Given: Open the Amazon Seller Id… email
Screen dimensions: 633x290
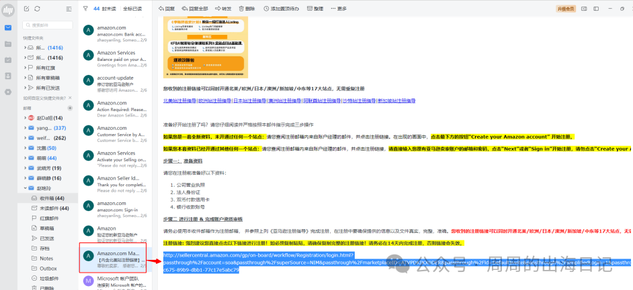Looking at the screenshot, I should coord(115,184).
